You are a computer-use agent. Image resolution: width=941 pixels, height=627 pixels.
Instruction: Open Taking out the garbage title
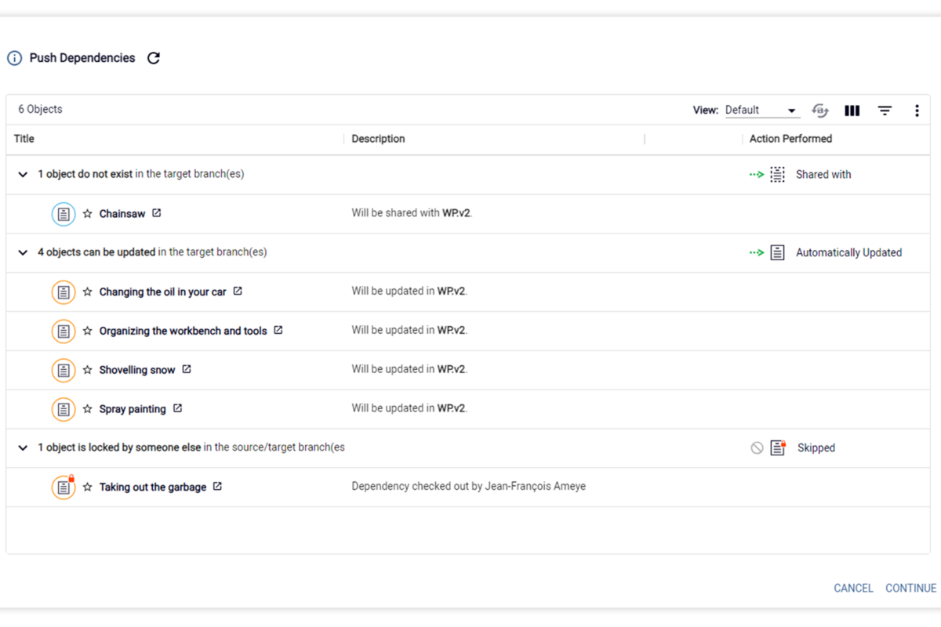[x=153, y=487]
